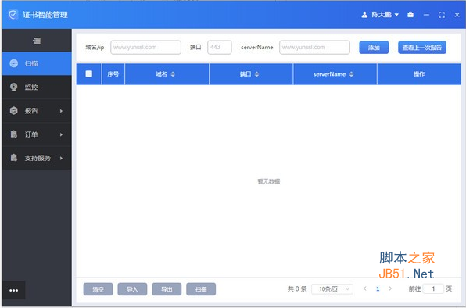Image resolution: width=466 pixels, height=308 pixels.
Task: Go to the previous page with the left arrow
Action: point(365,288)
